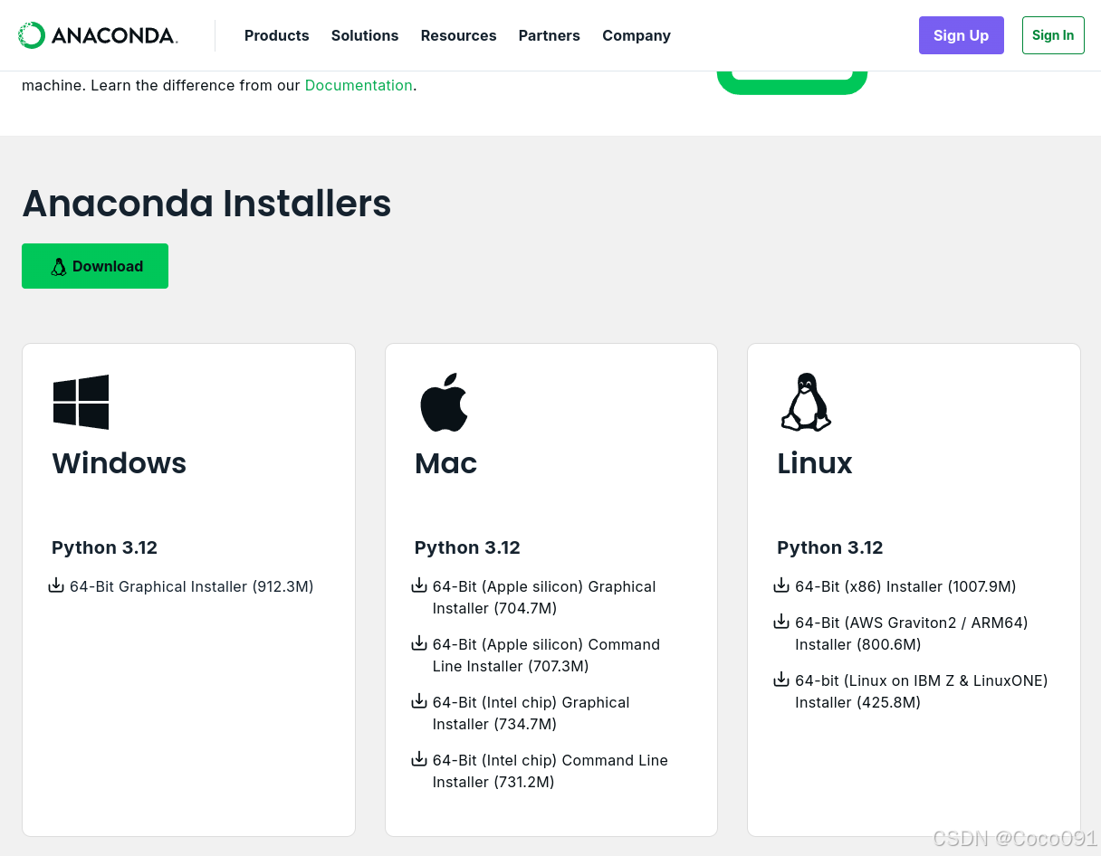Viewport: 1101px width, 856px height.
Task: Download Linux on IBM Z Installer (425.8M)
Action: coord(922,691)
